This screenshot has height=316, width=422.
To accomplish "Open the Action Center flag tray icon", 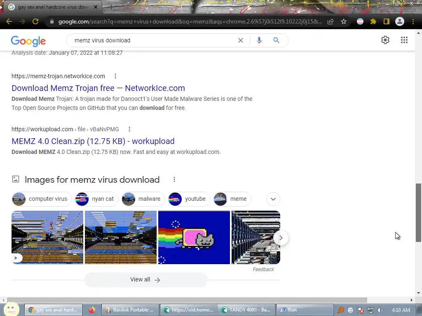I will [360, 310].
